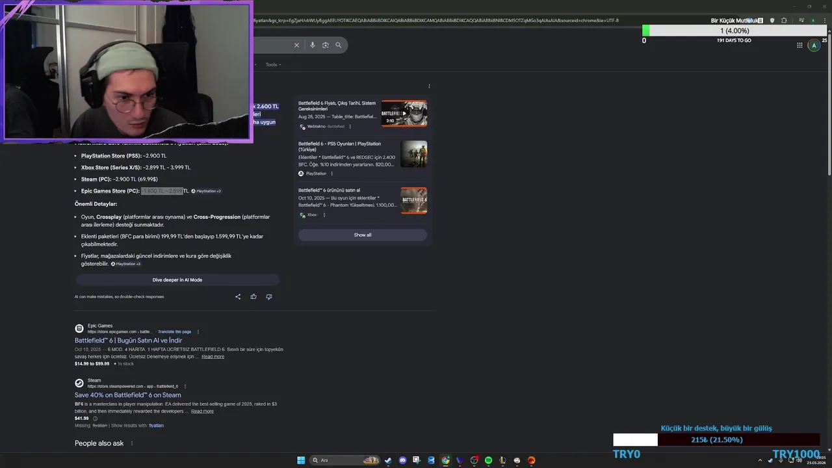Image resolution: width=832 pixels, height=468 pixels.
Task: Click the Steam (PC) price line
Action: coord(119,179)
